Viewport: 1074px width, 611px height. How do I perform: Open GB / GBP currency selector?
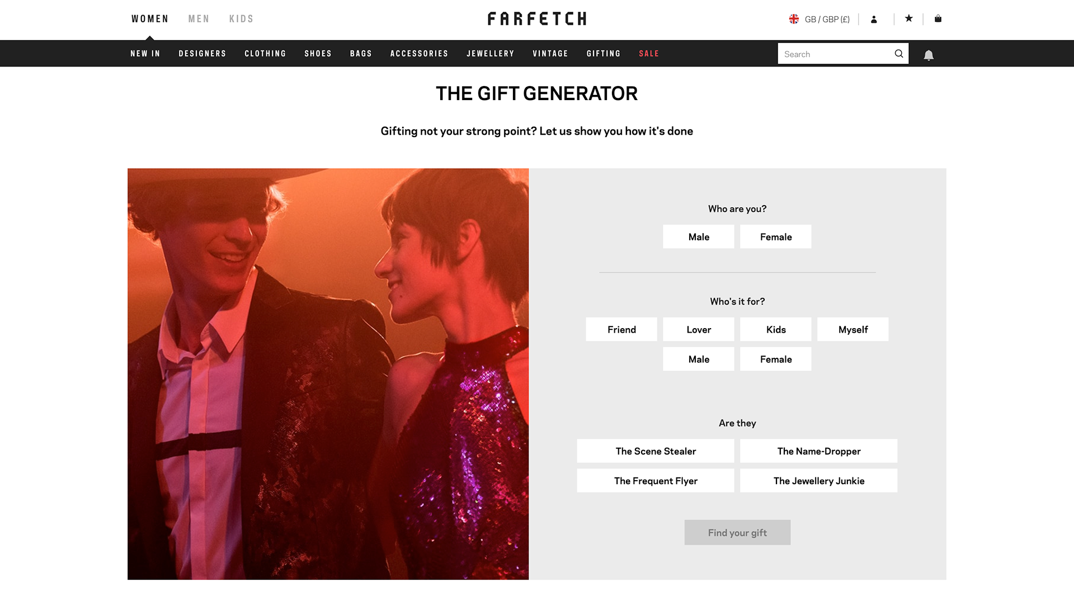827,20
